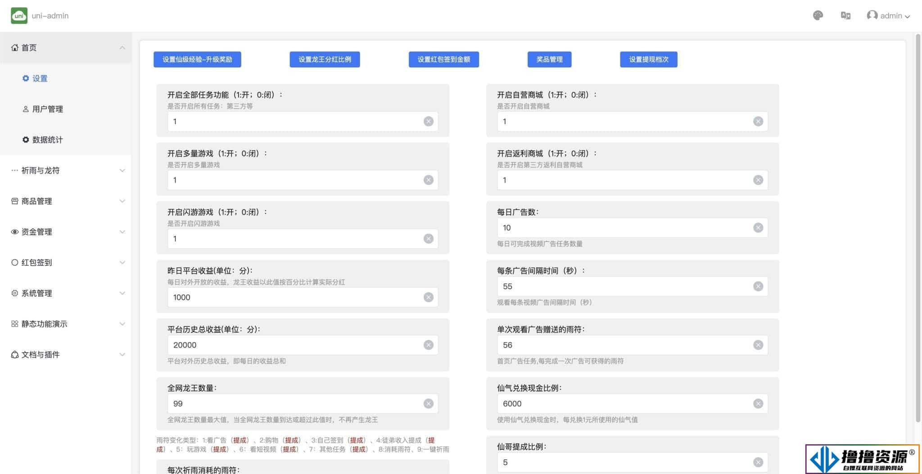
Task: Select the 祈雨与龙符 menu item
Action: tap(66, 170)
